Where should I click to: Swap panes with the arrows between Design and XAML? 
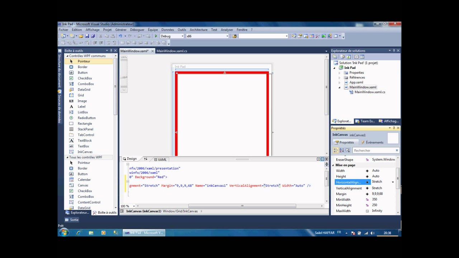click(146, 159)
